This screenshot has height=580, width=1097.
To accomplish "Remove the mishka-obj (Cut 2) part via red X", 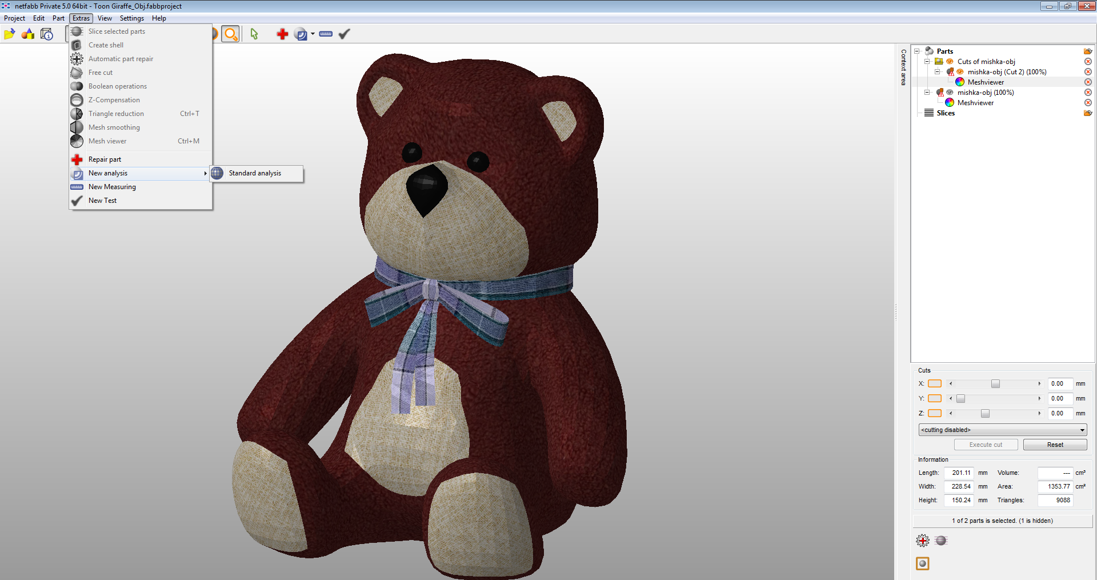I will tap(1088, 72).
